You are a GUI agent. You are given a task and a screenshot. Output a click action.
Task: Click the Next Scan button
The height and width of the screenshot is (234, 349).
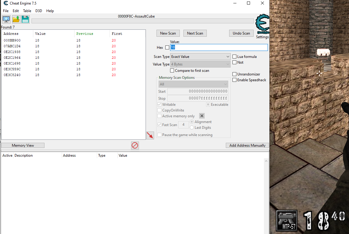point(195,33)
